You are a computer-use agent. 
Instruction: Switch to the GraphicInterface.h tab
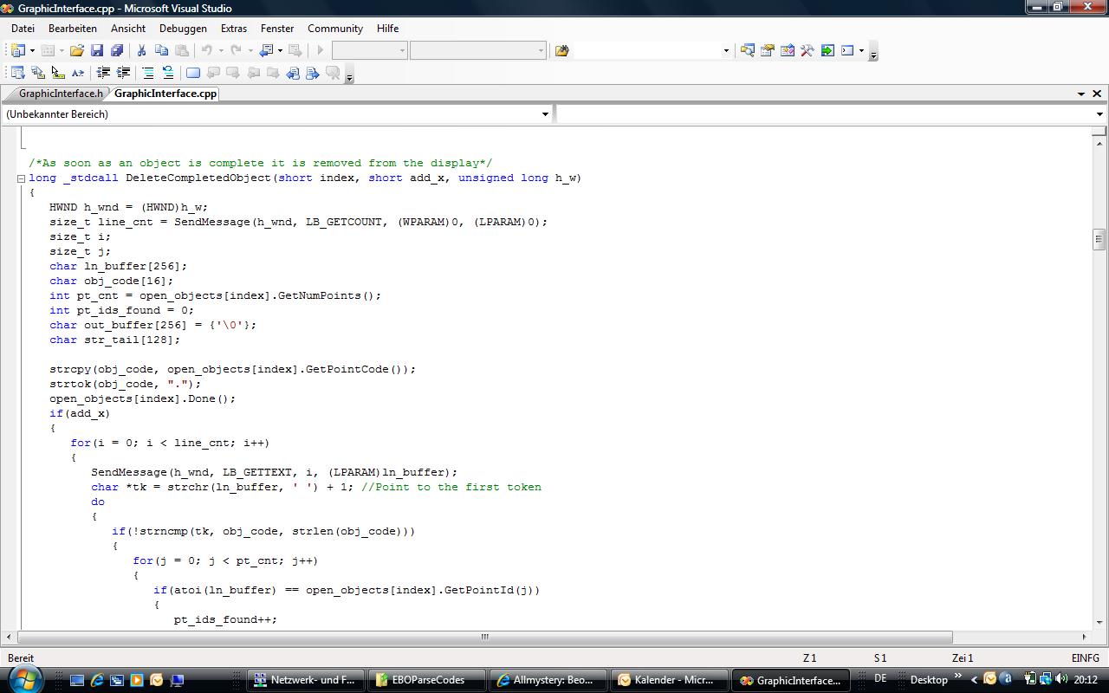click(61, 94)
